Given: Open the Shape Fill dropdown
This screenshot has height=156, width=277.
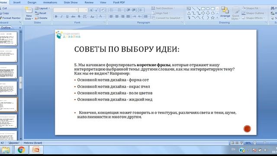Looking at the screenshot, I should (x=251, y=8).
